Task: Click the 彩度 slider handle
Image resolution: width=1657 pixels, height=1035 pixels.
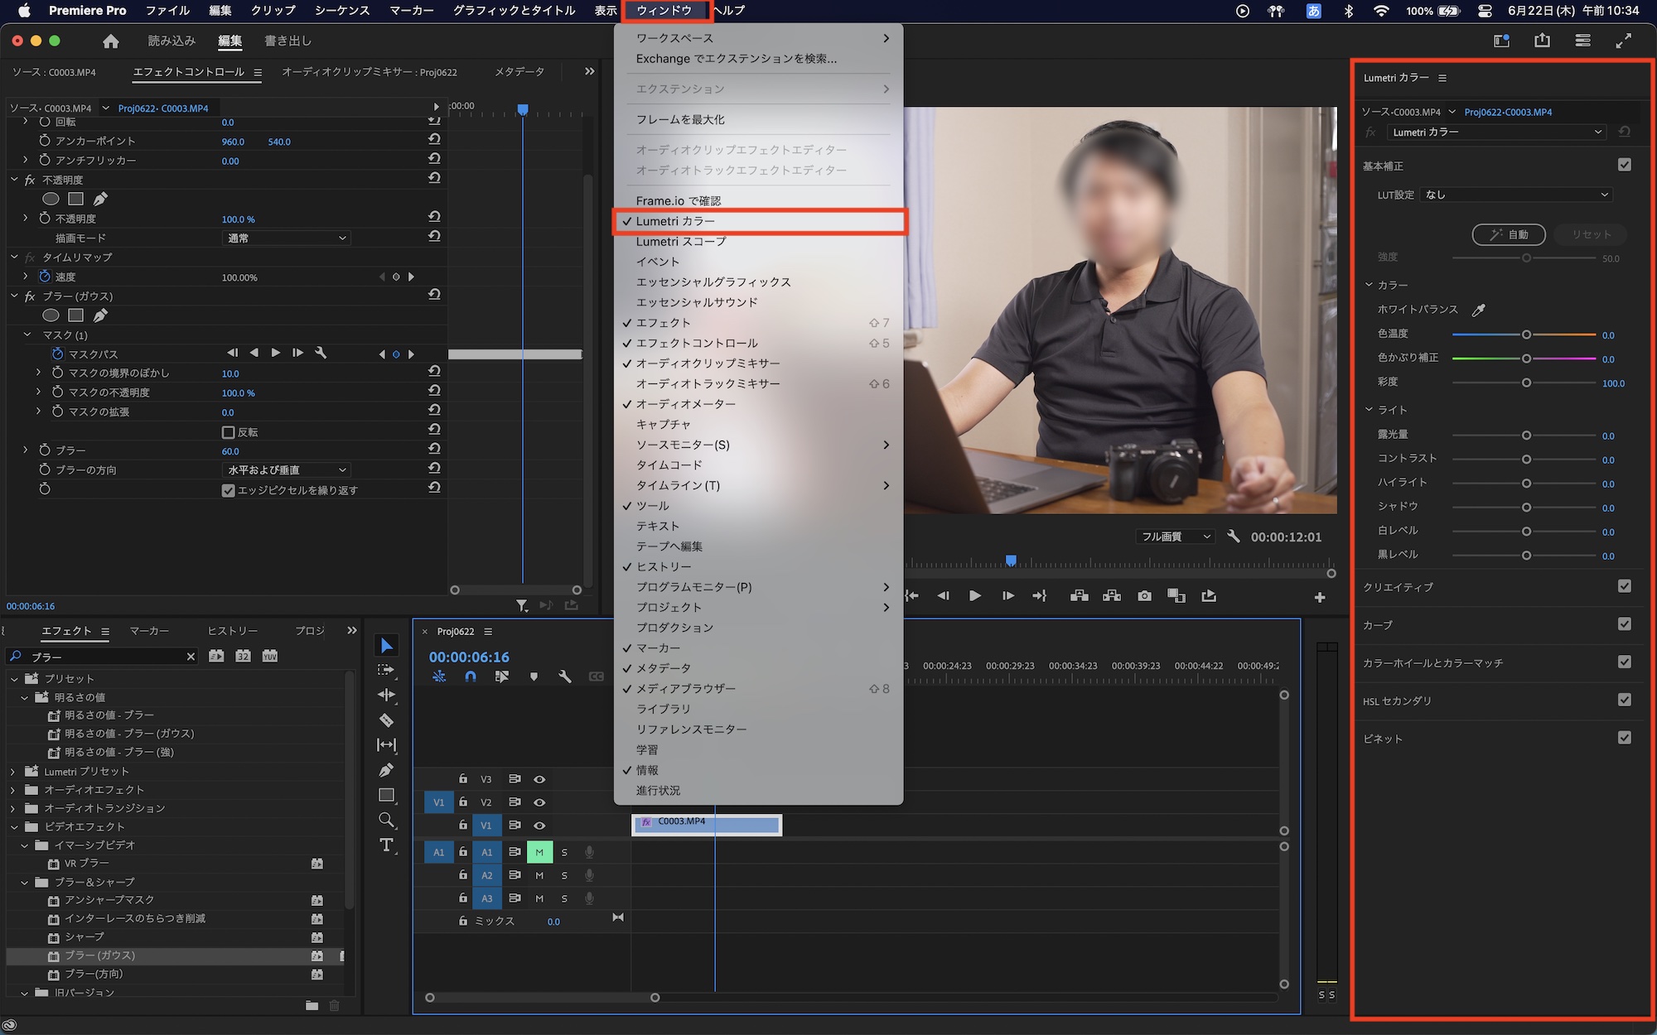Action: point(1526,383)
